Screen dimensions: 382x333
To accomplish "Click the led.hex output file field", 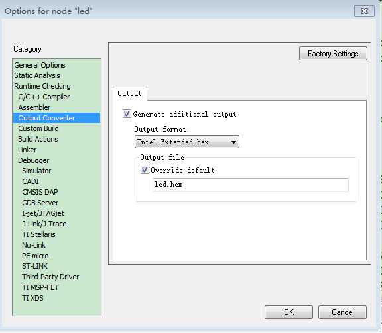I will [x=251, y=185].
